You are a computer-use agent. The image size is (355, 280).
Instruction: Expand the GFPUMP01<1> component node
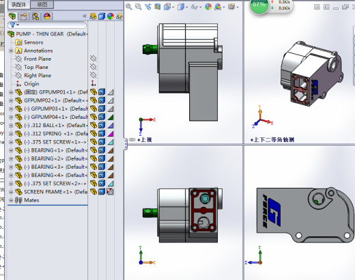click(11, 92)
